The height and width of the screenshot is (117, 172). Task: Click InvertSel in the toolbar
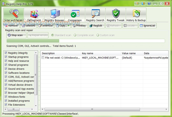(x=45, y=26)
